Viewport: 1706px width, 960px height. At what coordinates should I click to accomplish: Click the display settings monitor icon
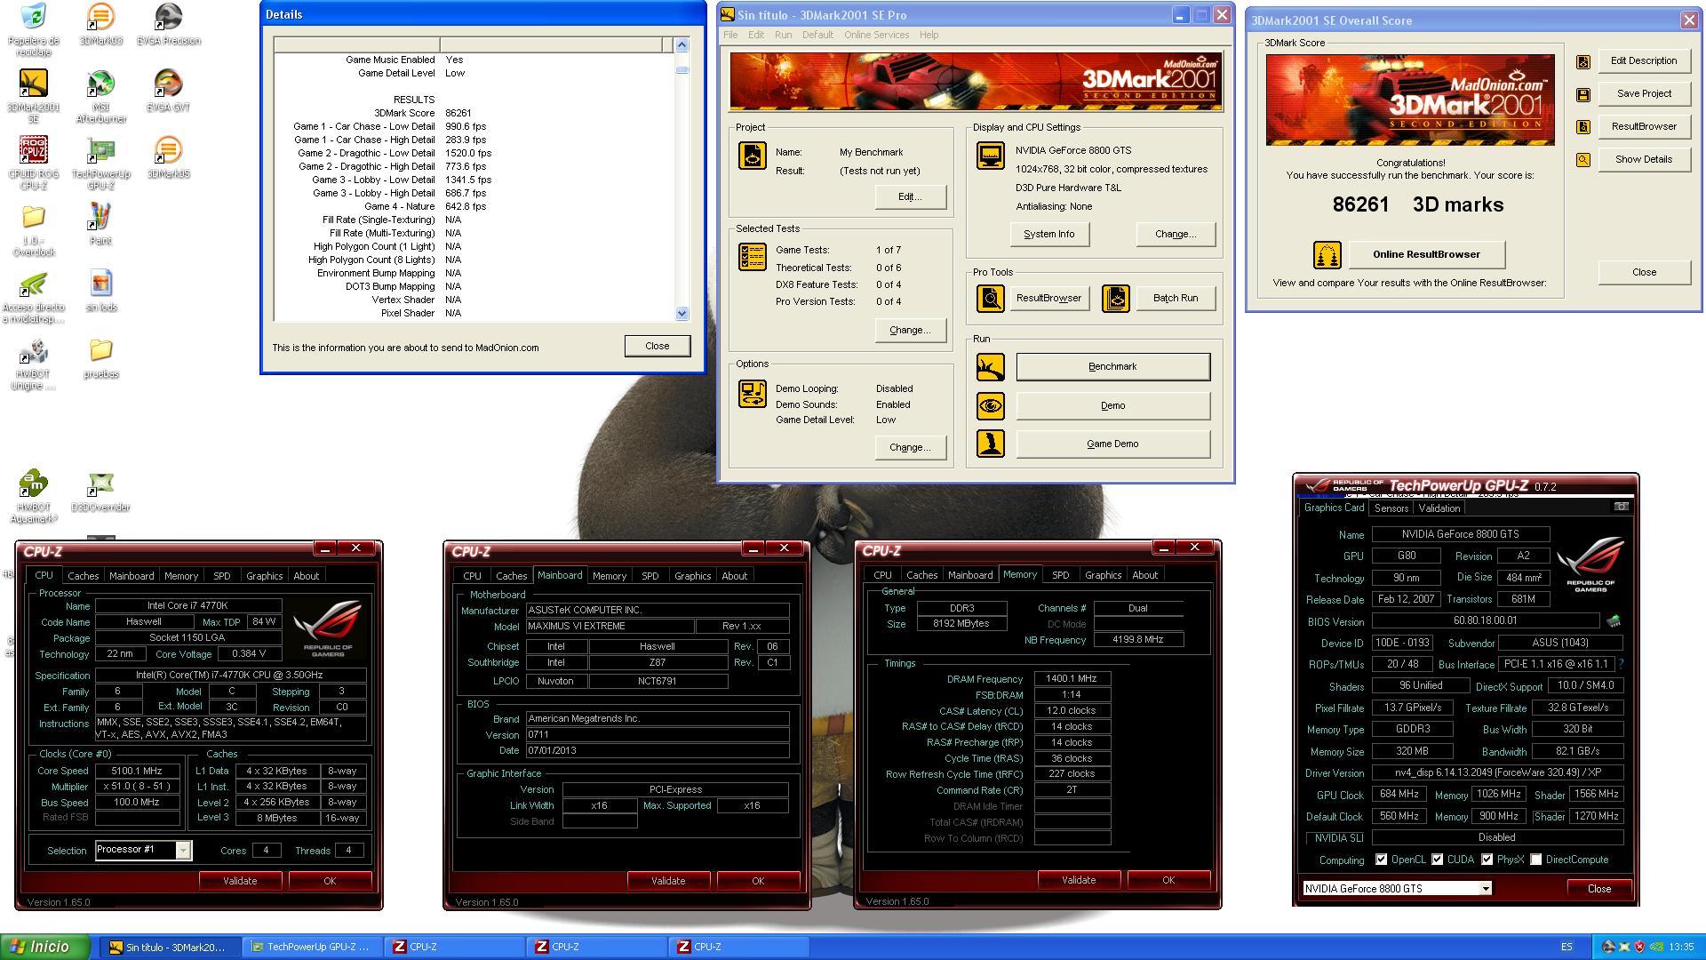pos(990,156)
